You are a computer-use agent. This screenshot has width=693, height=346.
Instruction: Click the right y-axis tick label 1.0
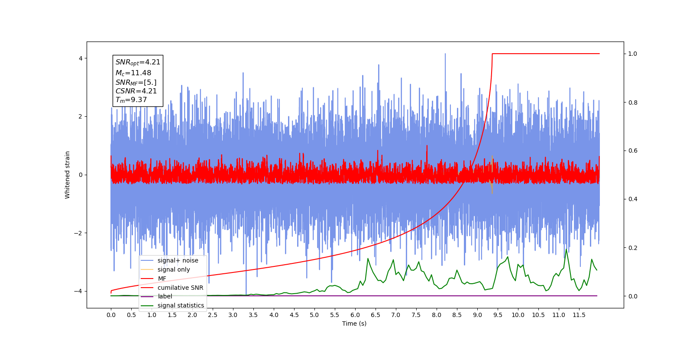click(633, 54)
